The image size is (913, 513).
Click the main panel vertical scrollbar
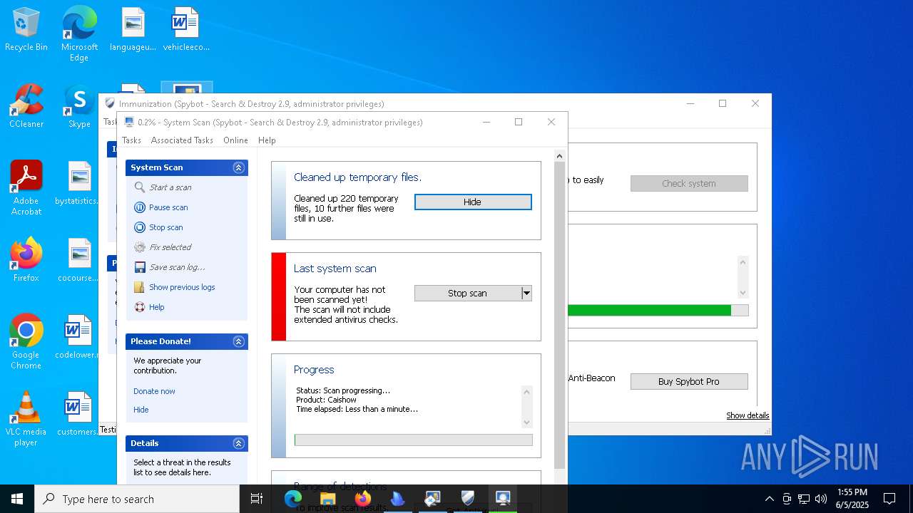tap(559, 313)
